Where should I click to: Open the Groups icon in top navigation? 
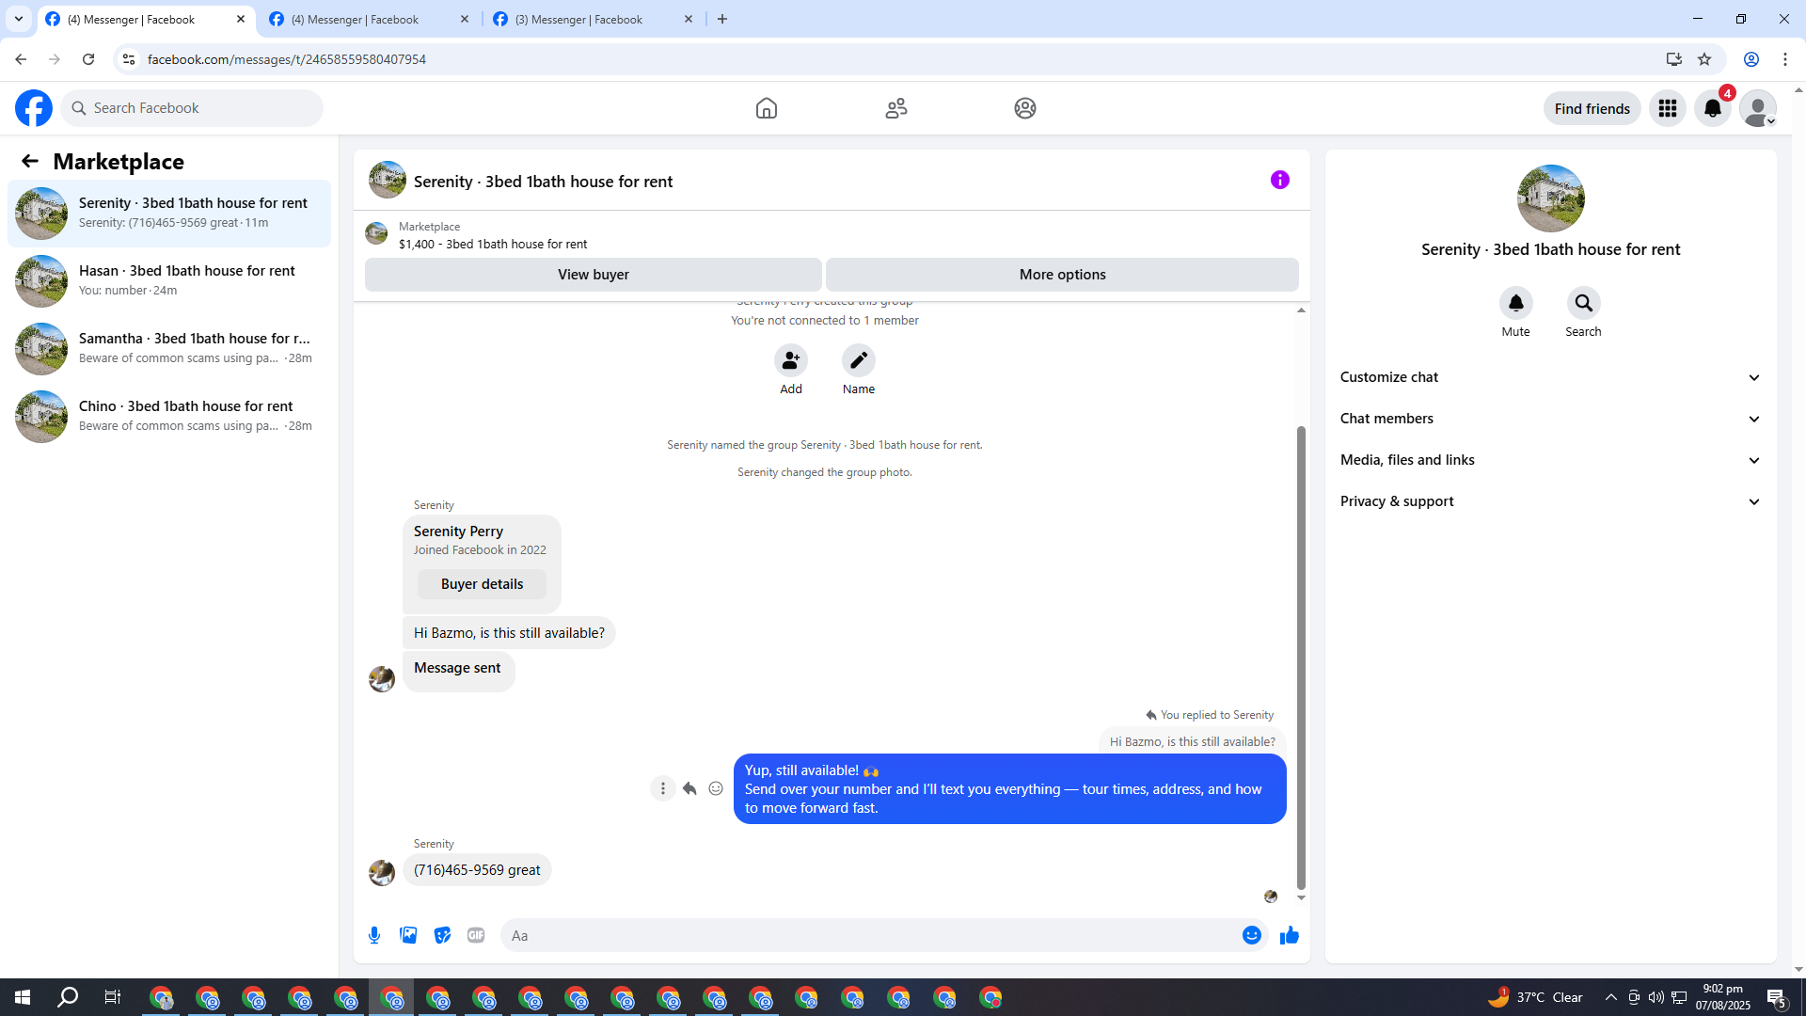[1025, 108]
